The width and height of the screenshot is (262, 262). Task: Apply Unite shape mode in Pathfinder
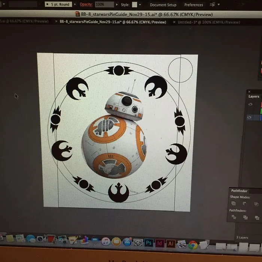[234, 203]
